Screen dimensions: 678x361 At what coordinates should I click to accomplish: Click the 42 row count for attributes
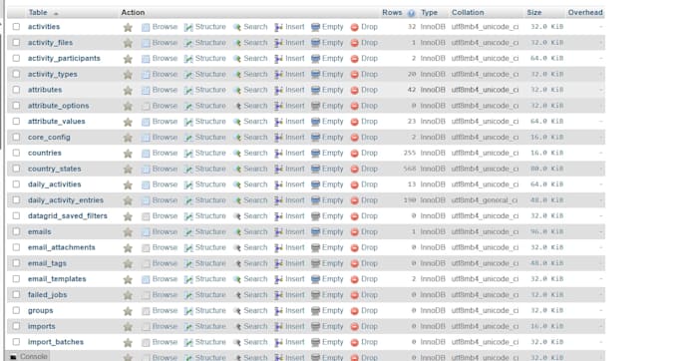pos(411,90)
